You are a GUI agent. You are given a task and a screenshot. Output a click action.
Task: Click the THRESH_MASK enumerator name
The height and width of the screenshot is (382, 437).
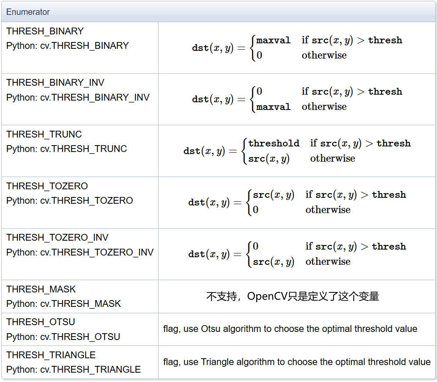pyautogui.click(x=41, y=289)
